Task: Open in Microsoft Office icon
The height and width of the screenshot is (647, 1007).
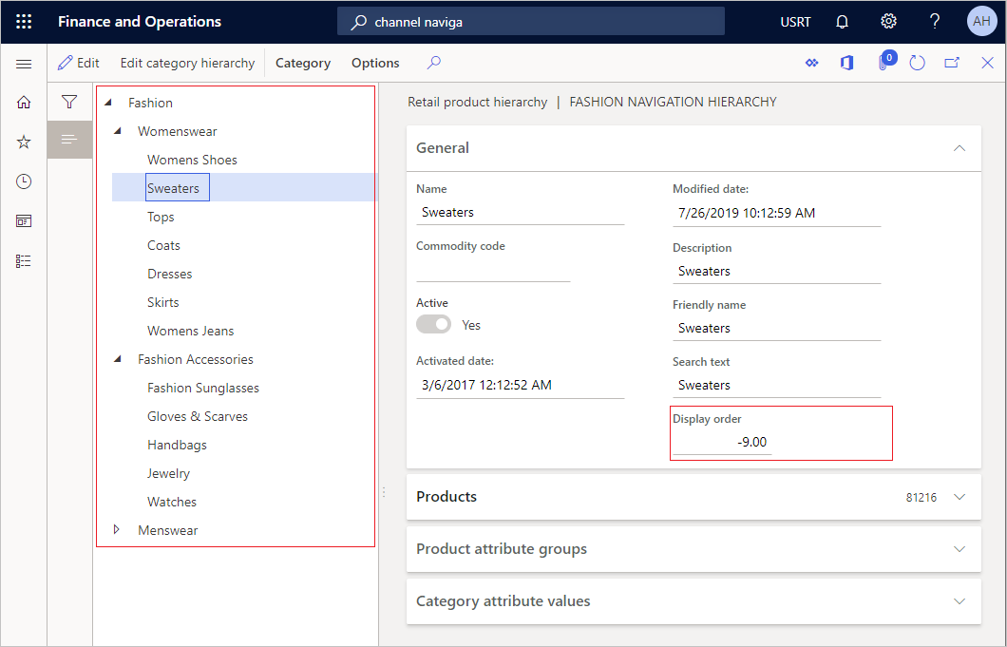Action: [847, 63]
